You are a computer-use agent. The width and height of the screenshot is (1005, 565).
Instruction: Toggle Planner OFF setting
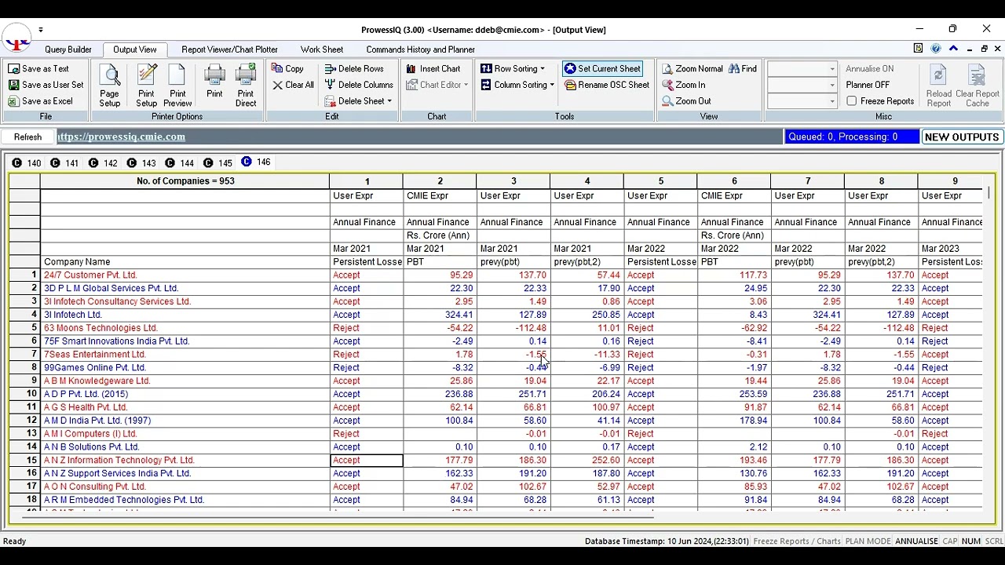click(x=868, y=85)
